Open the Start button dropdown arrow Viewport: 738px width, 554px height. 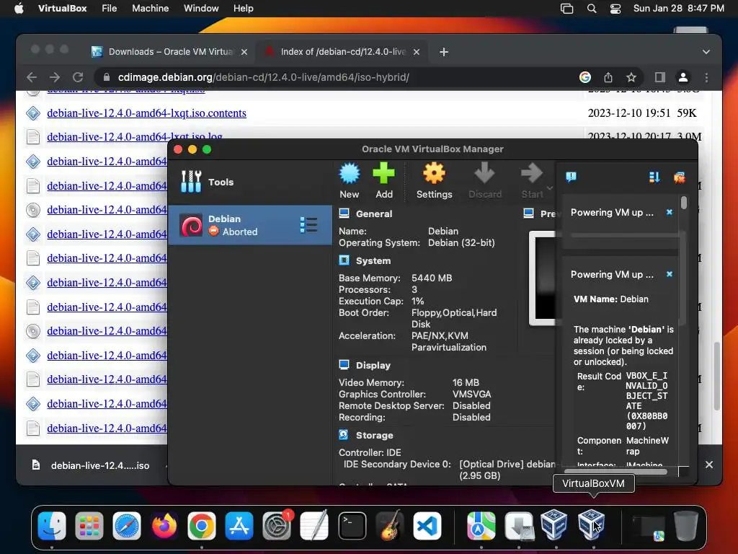pos(549,188)
